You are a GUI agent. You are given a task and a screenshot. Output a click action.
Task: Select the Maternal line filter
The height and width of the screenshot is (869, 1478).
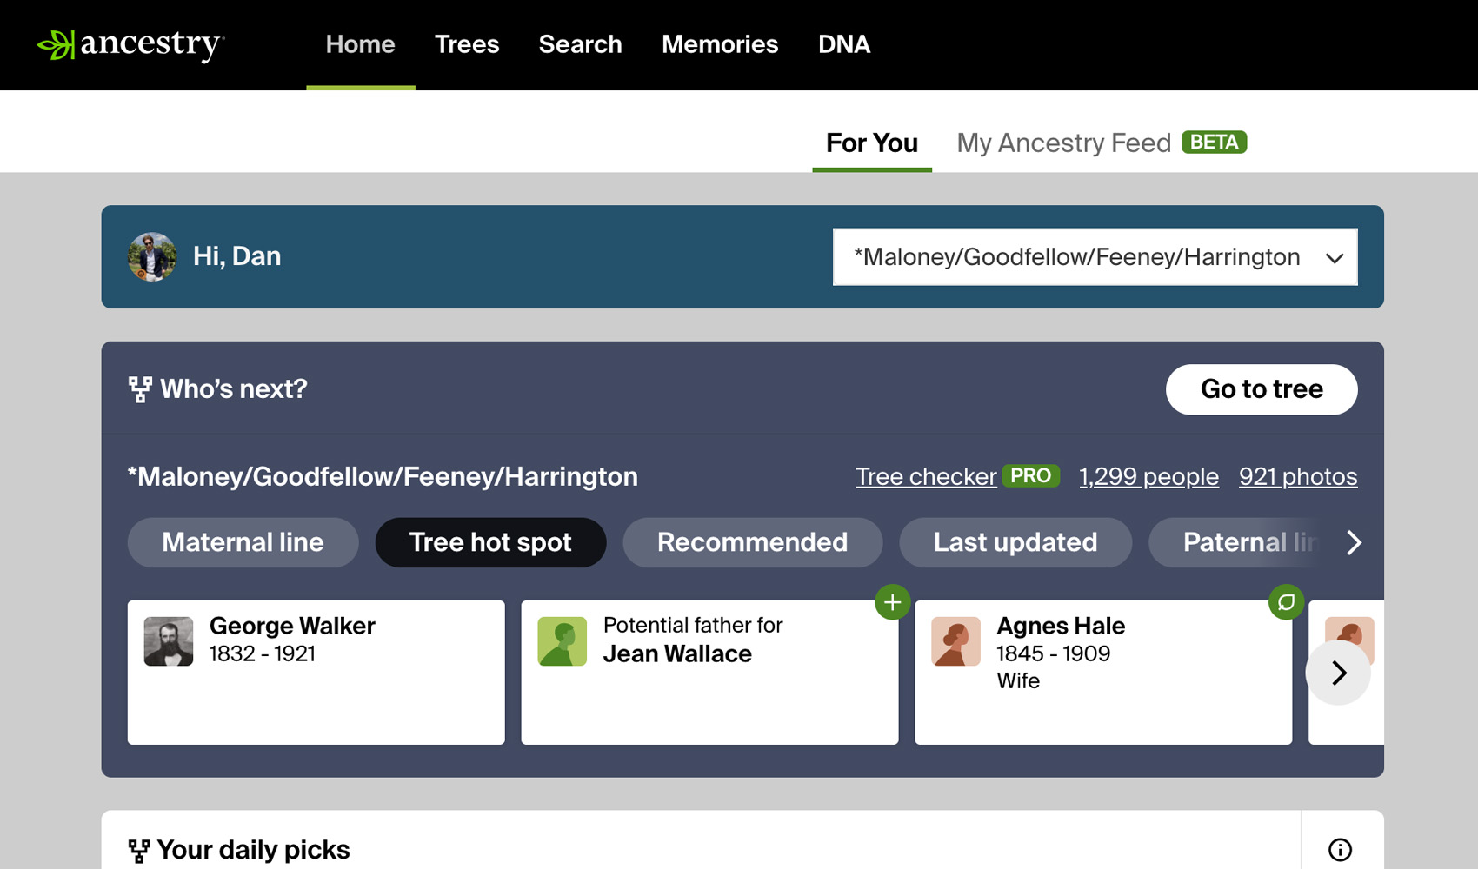pos(243,542)
